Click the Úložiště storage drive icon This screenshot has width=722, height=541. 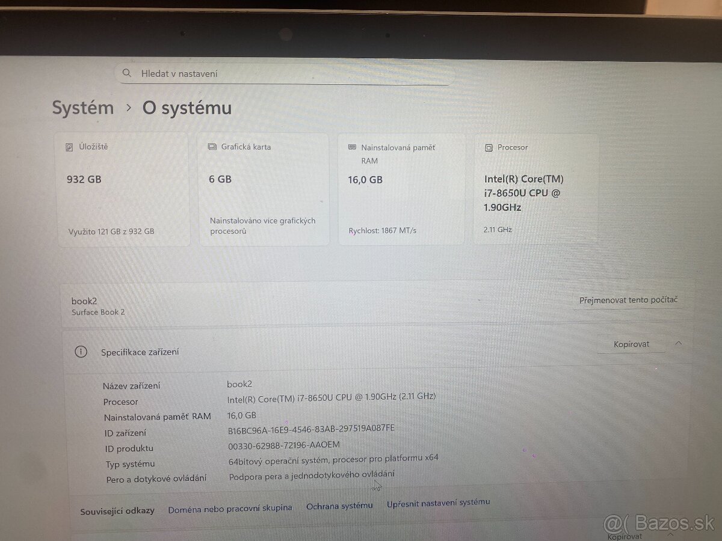(70, 146)
